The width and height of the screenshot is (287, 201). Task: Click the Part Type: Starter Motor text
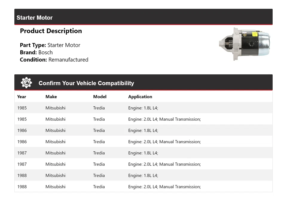(x=50, y=45)
